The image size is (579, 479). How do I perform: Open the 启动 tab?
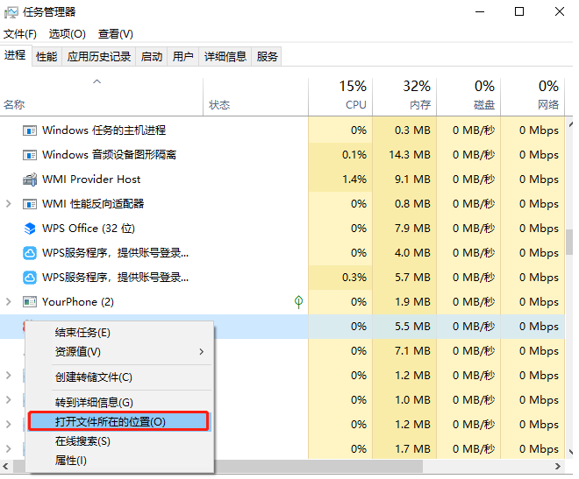pos(152,57)
